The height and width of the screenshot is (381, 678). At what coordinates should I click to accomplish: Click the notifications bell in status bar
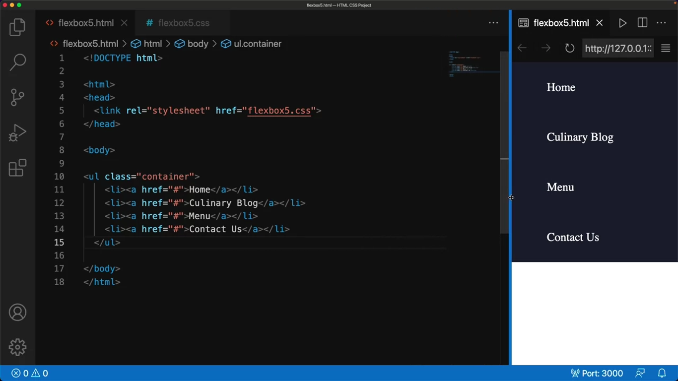(662, 373)
